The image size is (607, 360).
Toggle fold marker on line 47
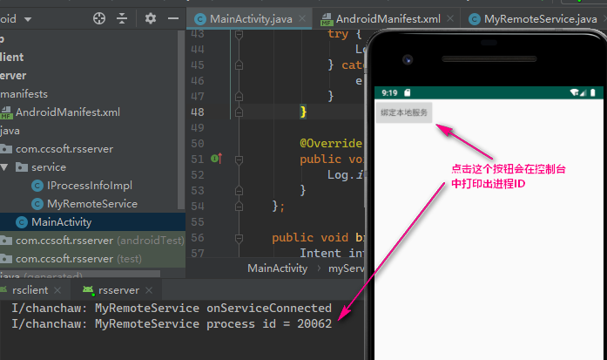click(239, 96)
